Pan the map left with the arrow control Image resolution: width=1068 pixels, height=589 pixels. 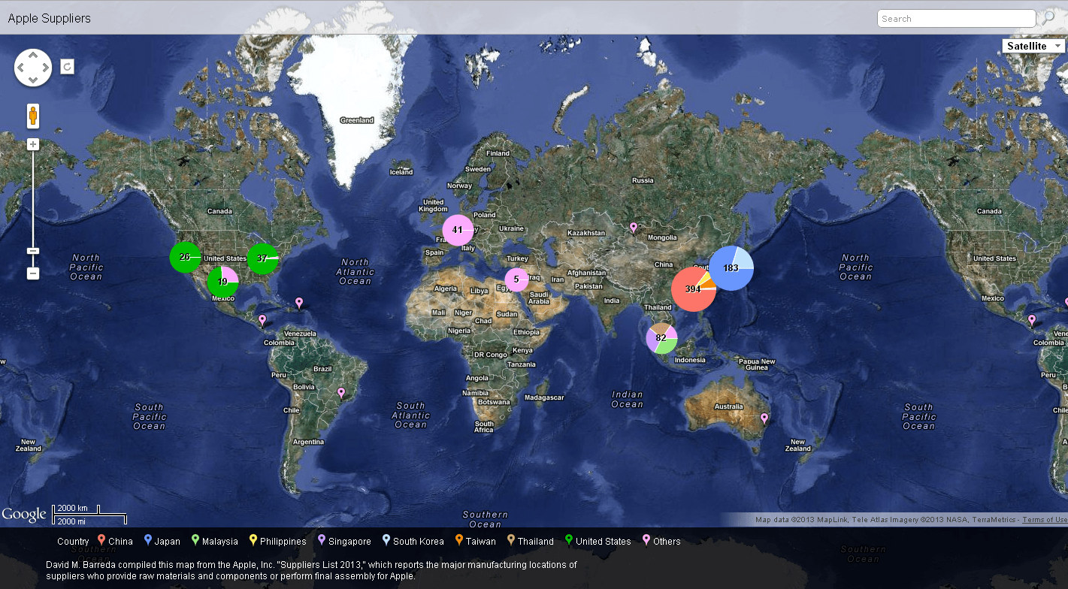click(21, 68)
